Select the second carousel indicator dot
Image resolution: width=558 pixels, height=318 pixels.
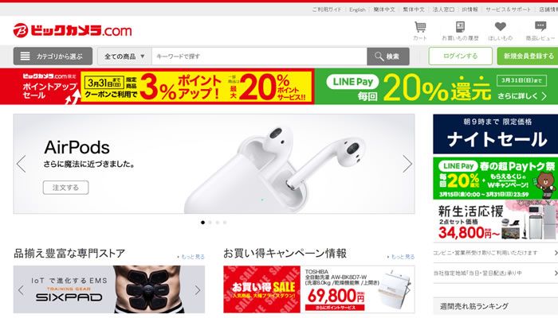click(x=210, y=223)
